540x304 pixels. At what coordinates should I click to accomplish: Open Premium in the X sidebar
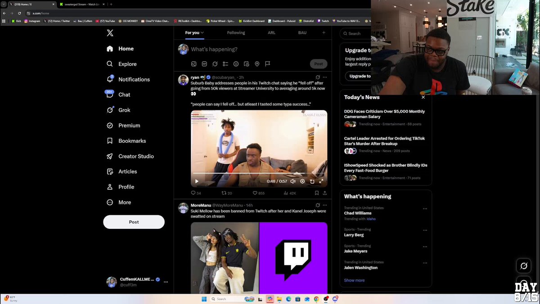click(123, 125)
